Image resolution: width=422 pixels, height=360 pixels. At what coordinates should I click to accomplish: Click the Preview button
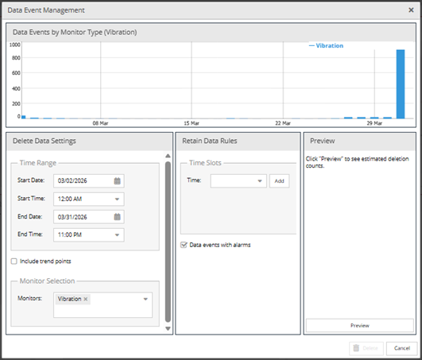[x=359, y=325]
